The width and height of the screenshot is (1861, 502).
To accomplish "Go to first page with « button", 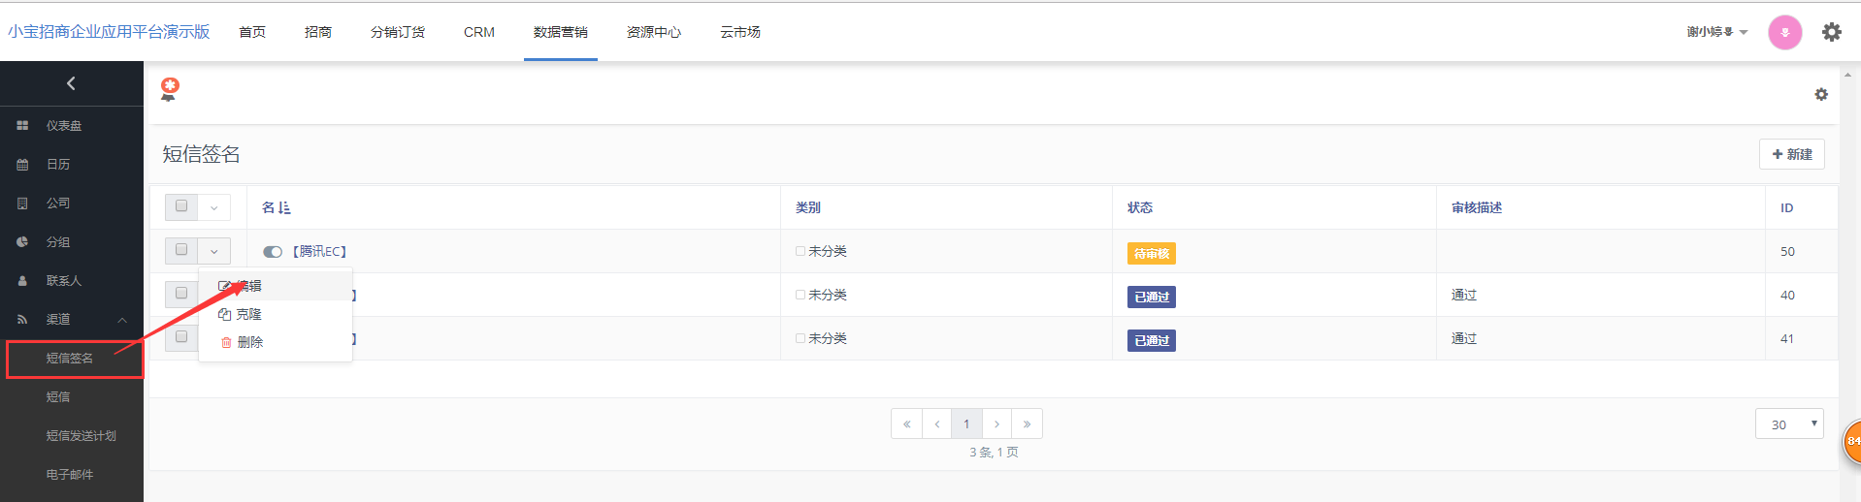I will (906, 424).
